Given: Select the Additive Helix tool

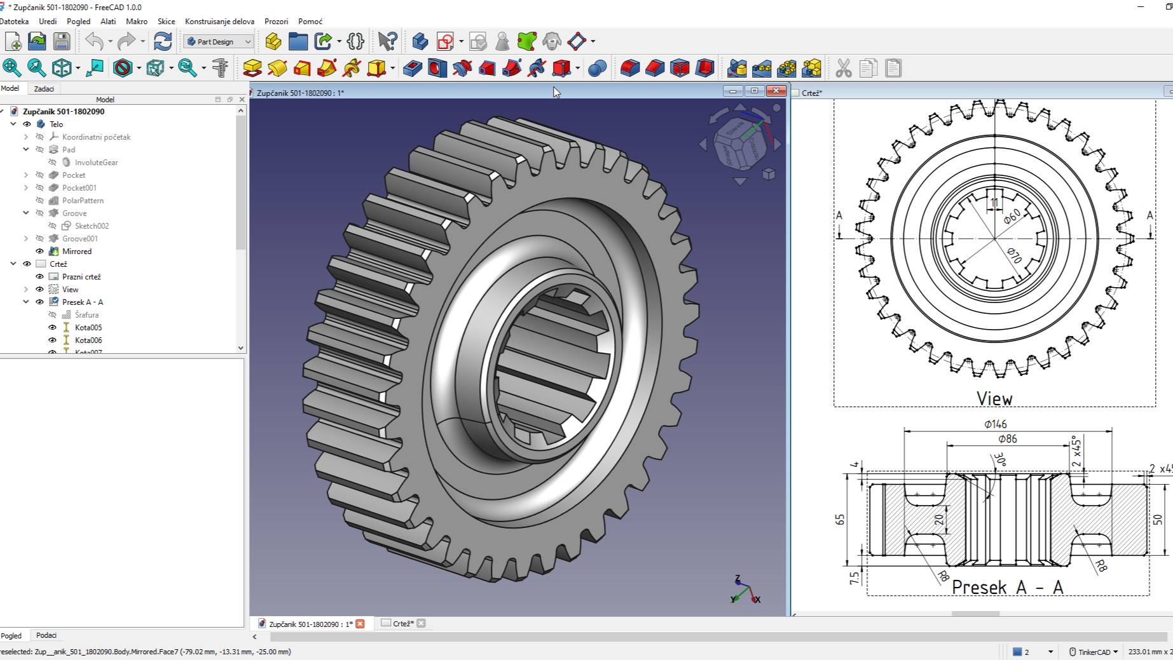Looking at the screenshot, I should (352, 68).
